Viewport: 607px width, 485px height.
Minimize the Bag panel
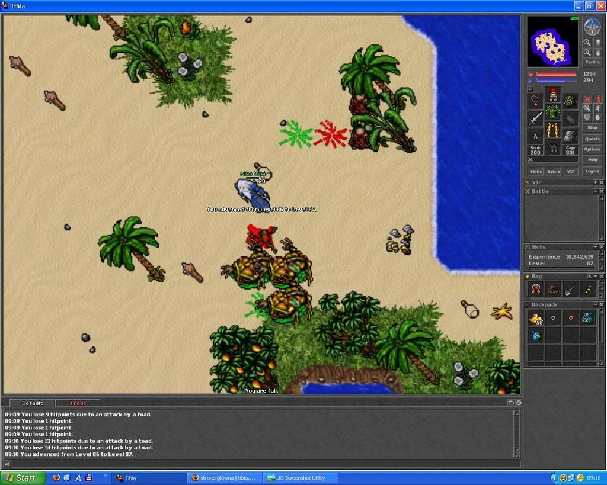pyautogui.click(x=596, y=276)
